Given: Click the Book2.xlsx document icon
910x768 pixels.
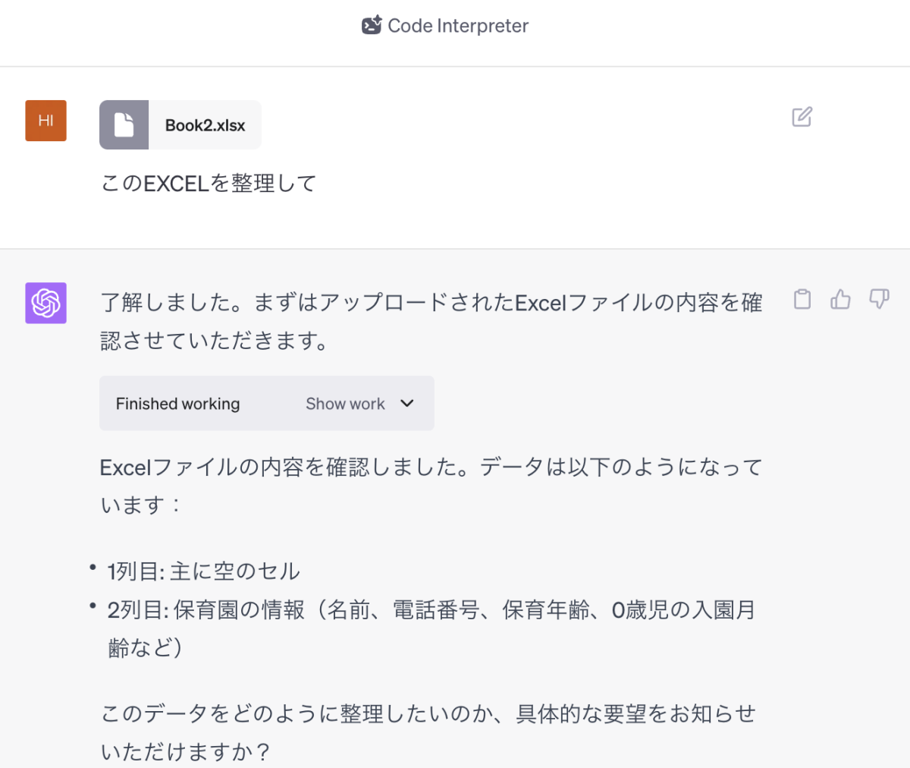Looking at the screenshot, I should pyautogui.click(x=124, y=125).
